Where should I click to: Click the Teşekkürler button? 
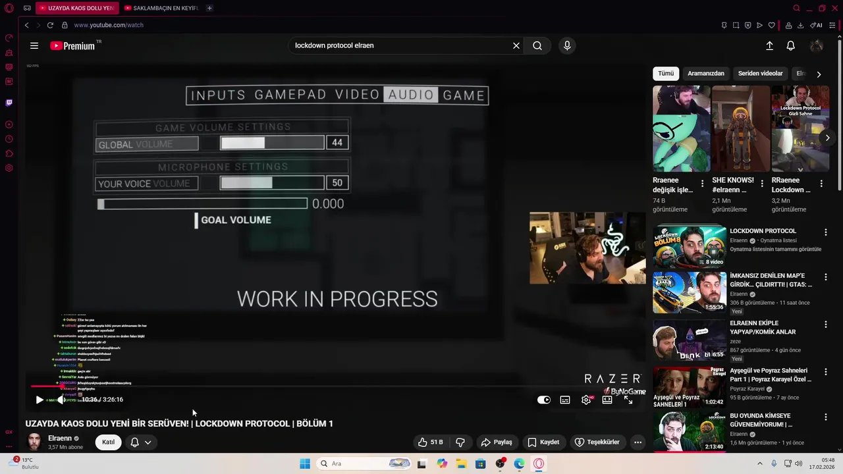(x=597, y=442)
